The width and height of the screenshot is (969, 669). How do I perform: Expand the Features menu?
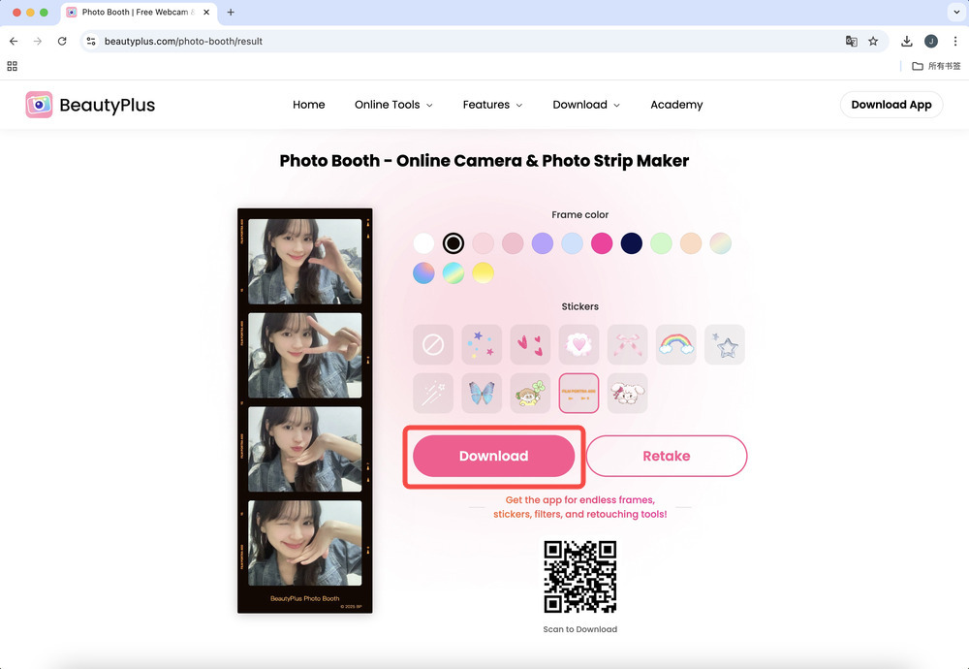pos(492,104)
